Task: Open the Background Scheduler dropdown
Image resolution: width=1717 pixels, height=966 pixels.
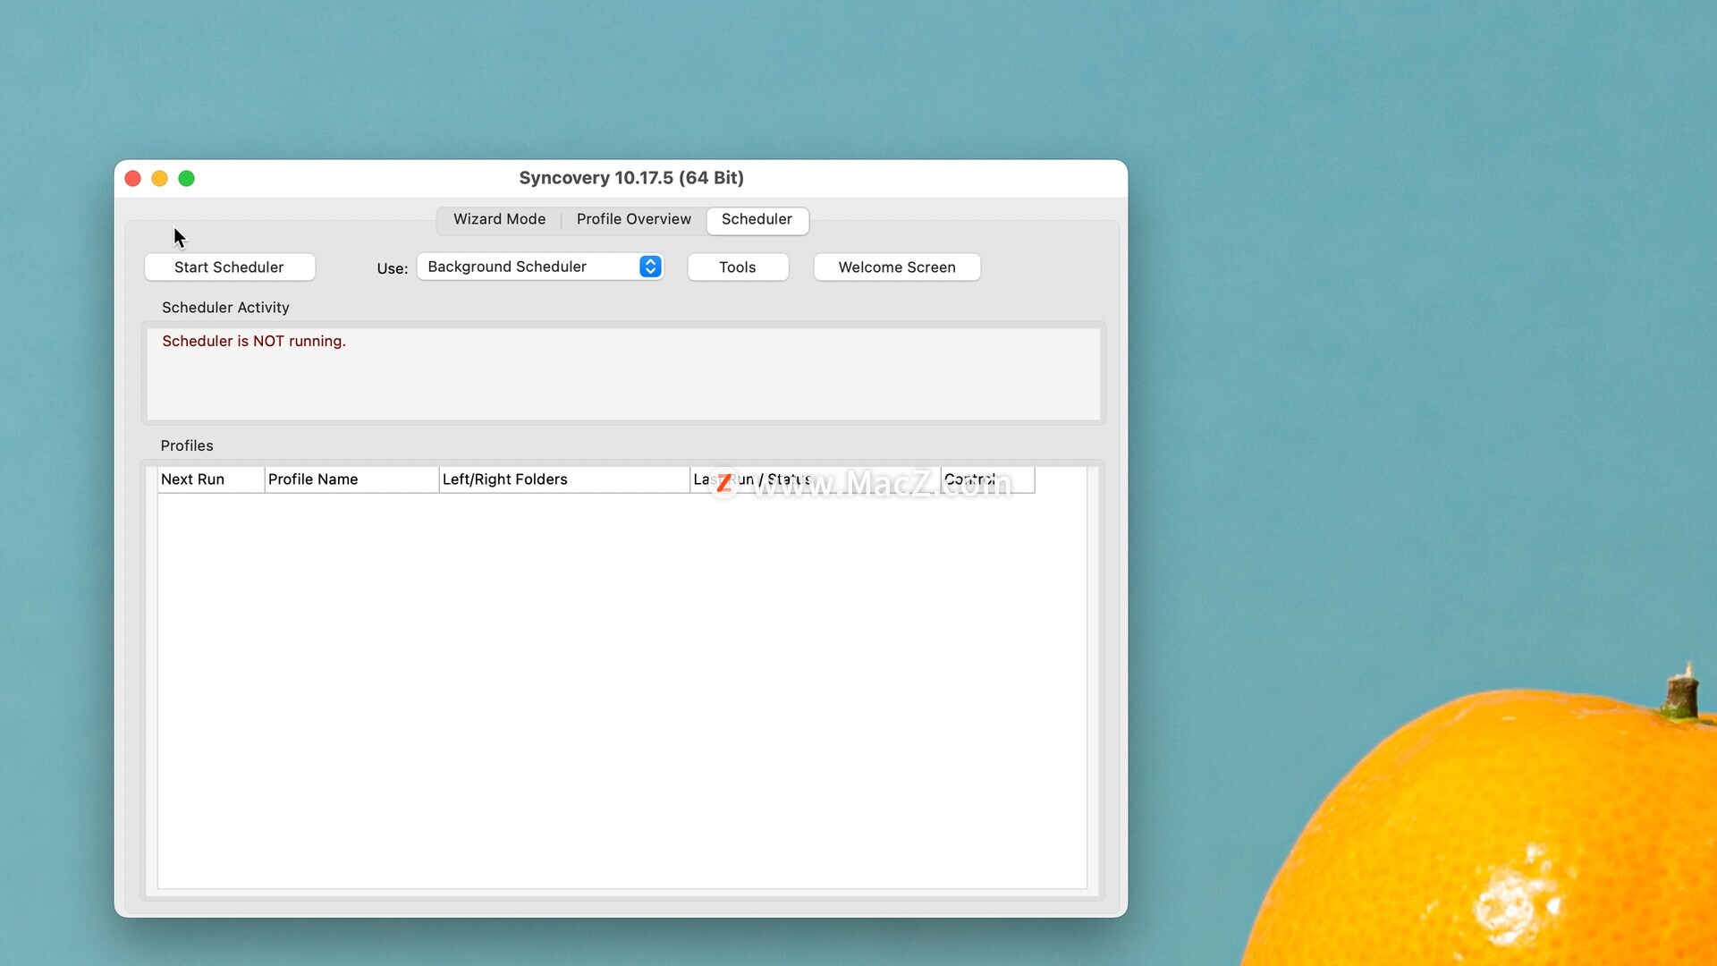Action: 540,267
